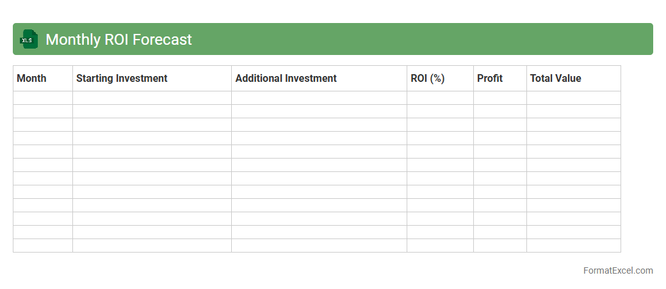Click the Monthly ROI Forecast title
The image size is (666, 289).
(118, 40)
